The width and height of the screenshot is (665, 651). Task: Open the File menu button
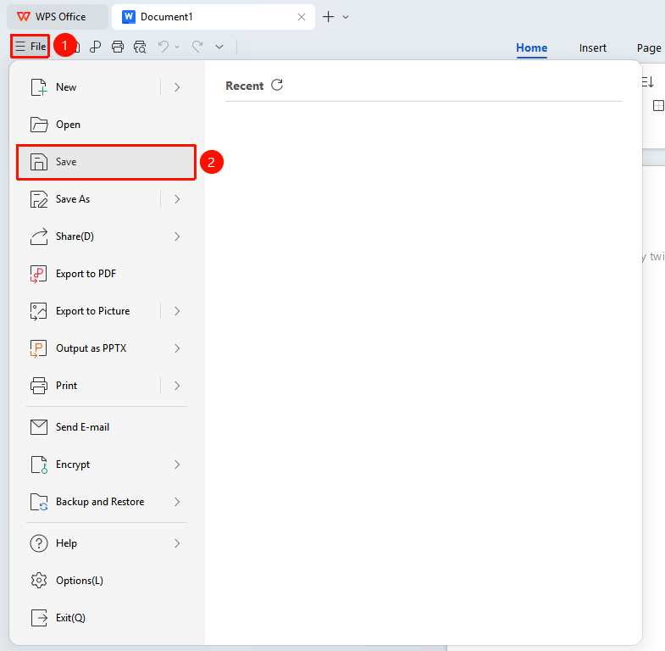click(30, 47)
